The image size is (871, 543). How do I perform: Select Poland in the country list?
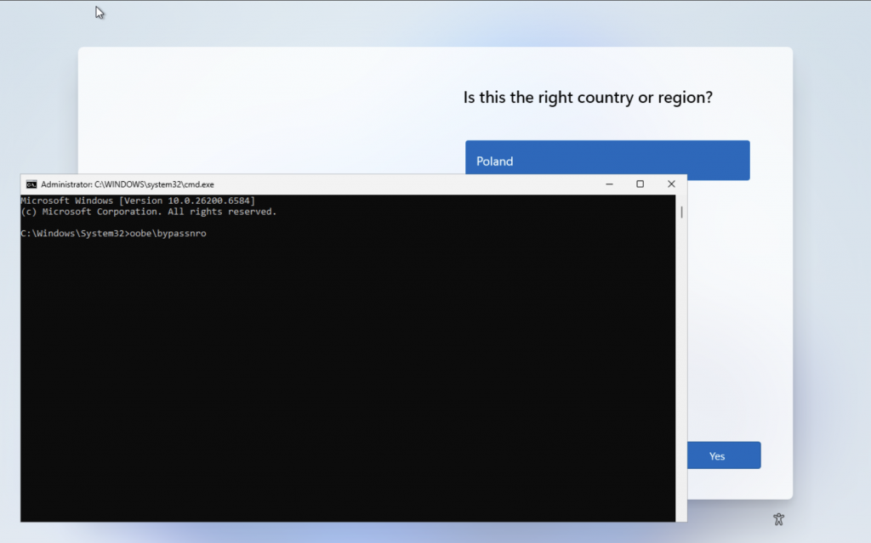(x=606, y=161)
